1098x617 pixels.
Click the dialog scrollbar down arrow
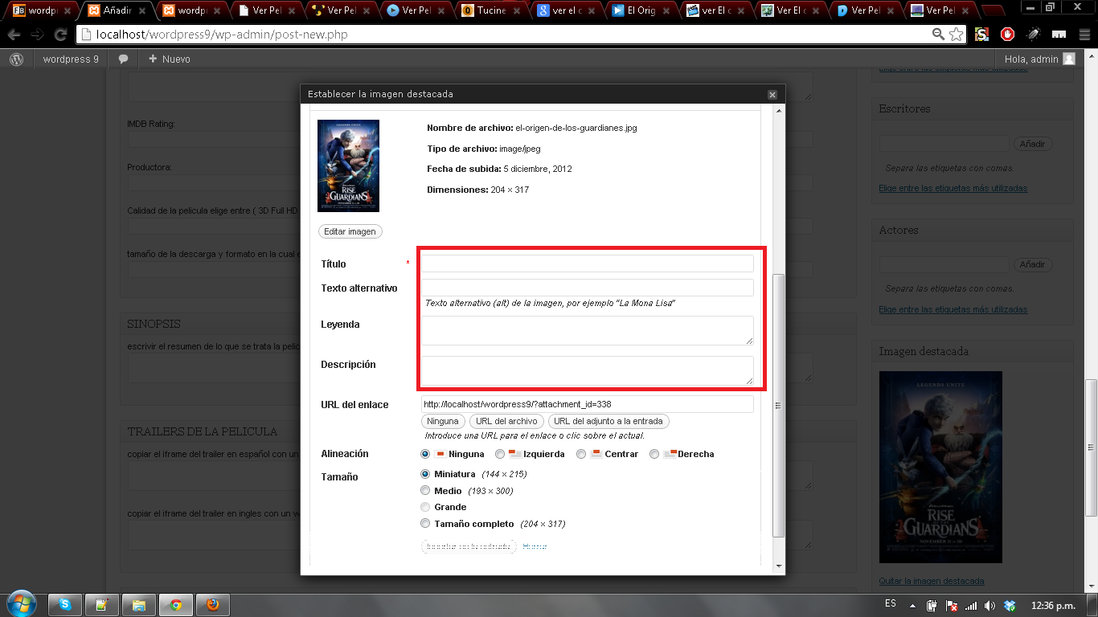(778, 566)
